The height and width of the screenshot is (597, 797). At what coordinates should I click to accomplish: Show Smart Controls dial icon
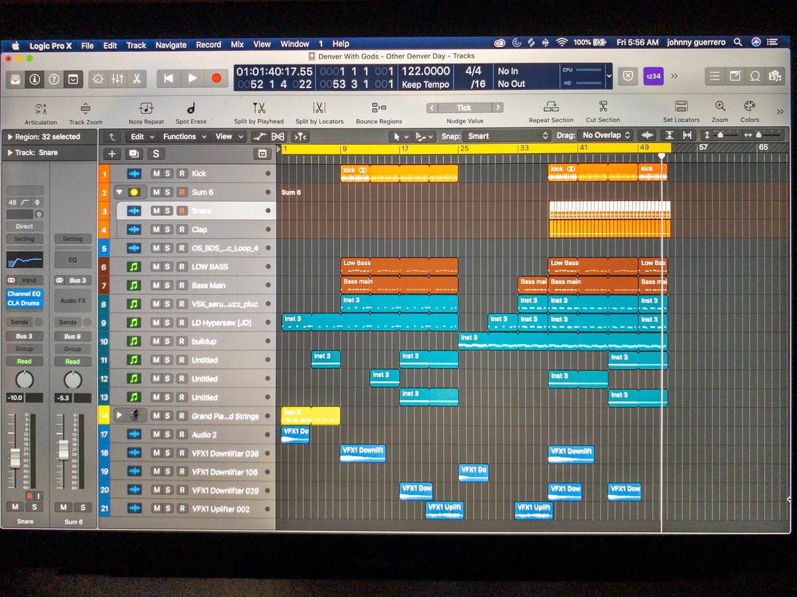point(98,78)
